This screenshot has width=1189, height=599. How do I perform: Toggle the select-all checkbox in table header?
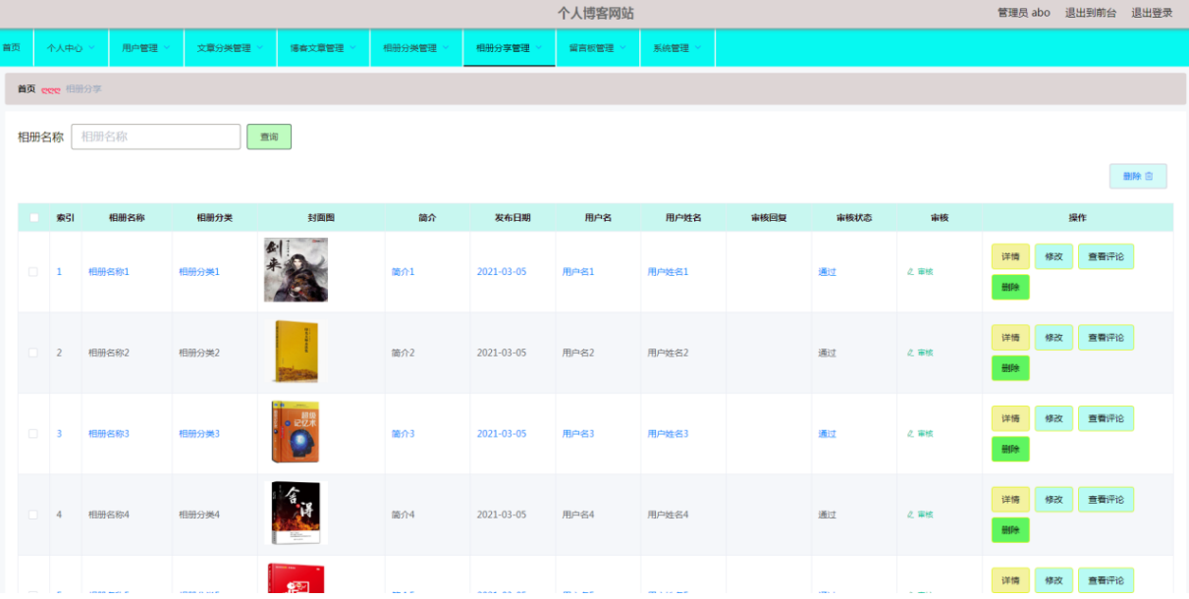(34, 218)
